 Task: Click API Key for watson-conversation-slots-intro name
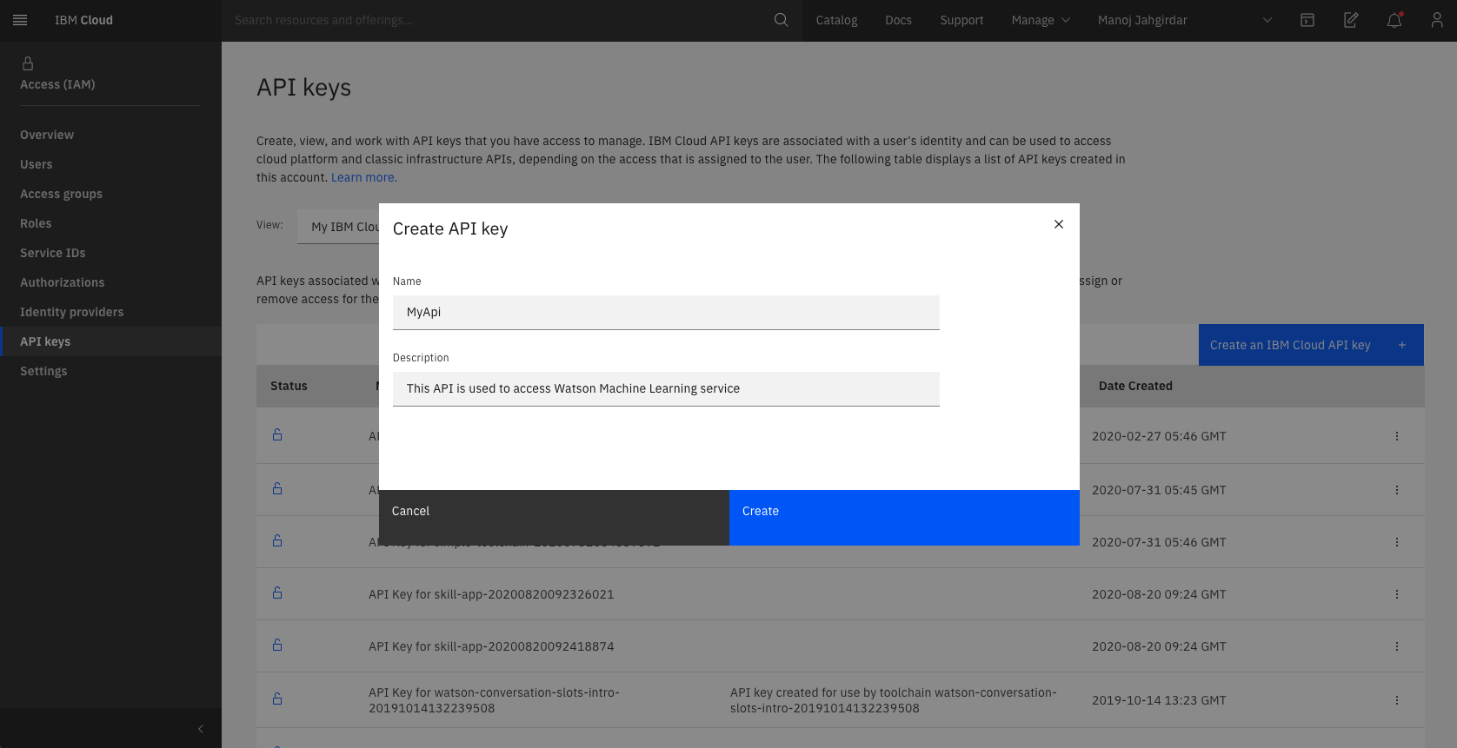pos(494,700)
